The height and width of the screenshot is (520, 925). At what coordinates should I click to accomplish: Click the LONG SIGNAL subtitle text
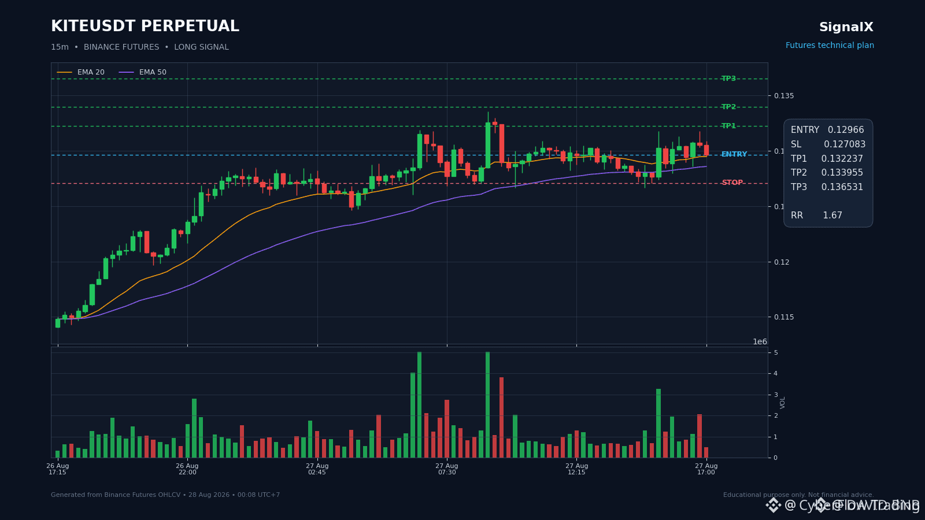[x=201, y=47]
